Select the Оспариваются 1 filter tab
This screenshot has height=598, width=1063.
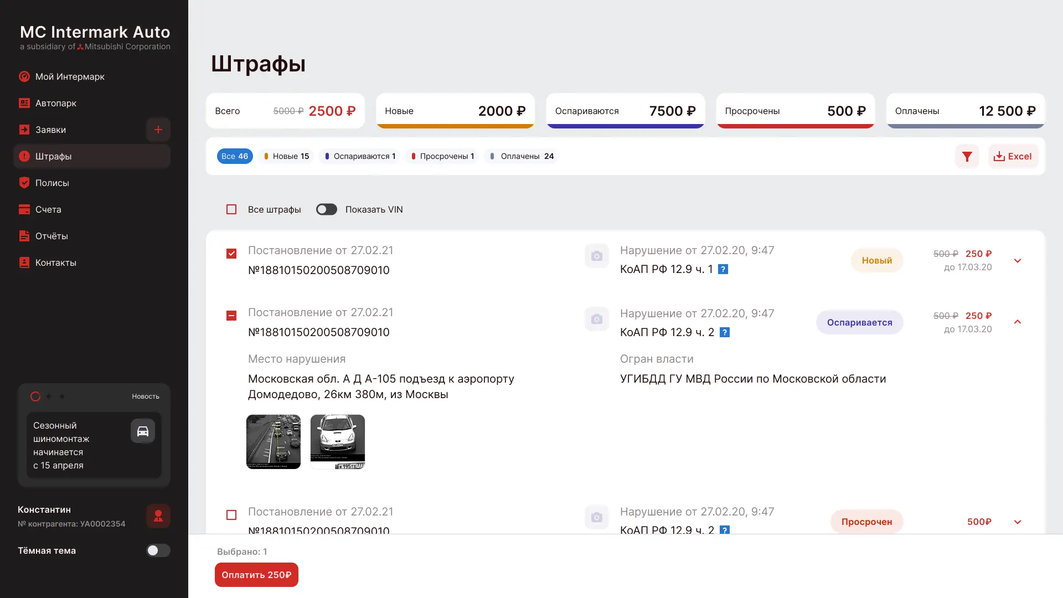point(360,156)
